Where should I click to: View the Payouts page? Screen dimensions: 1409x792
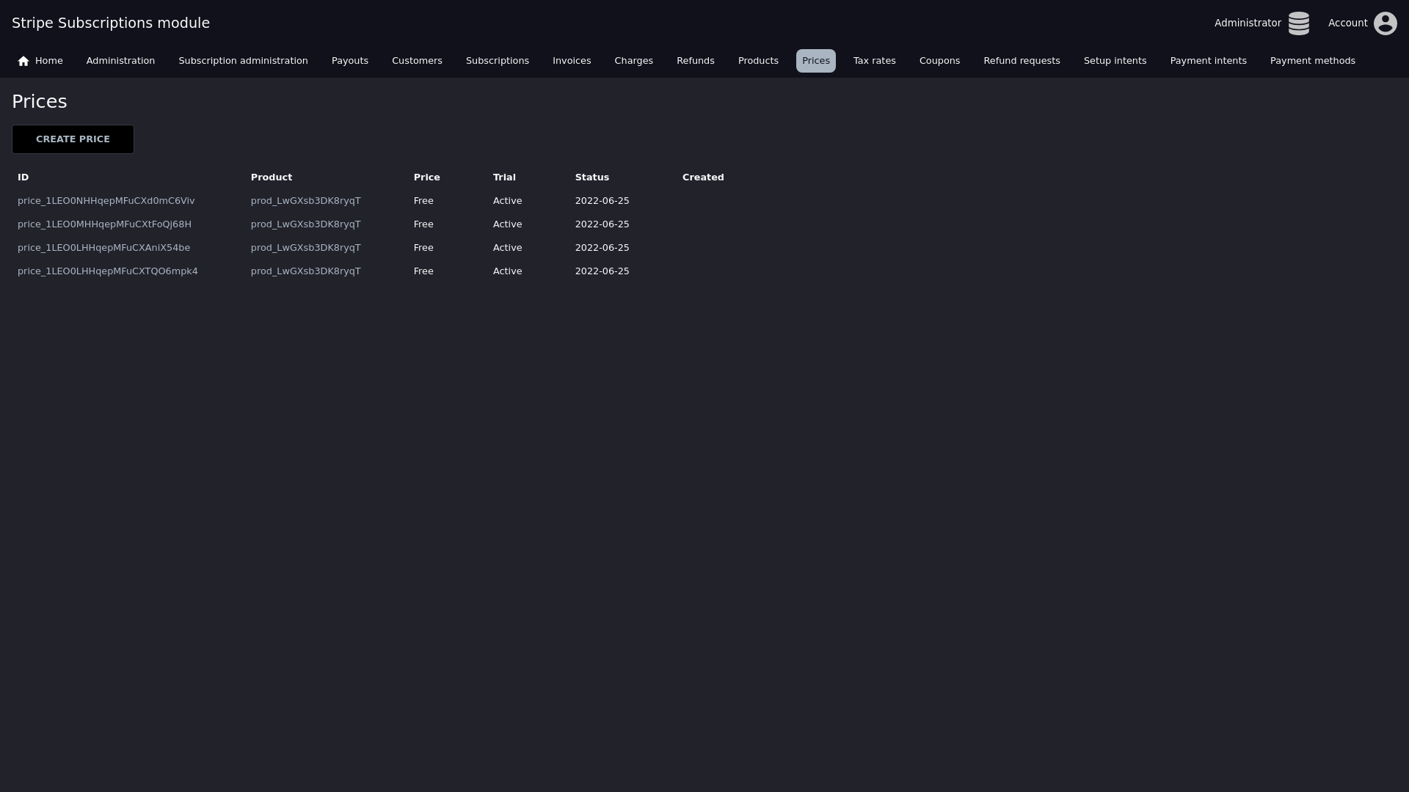(349, 61)
